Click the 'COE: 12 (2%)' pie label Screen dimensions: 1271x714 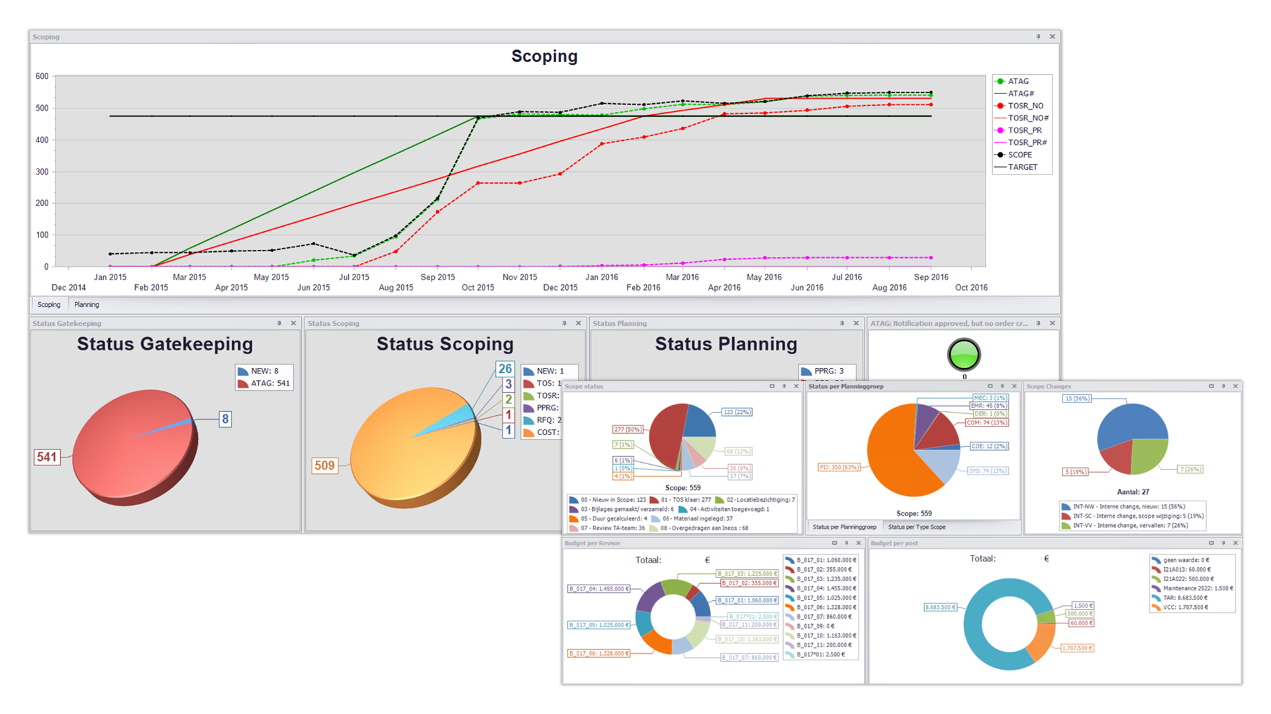click(x=989, y=446)
